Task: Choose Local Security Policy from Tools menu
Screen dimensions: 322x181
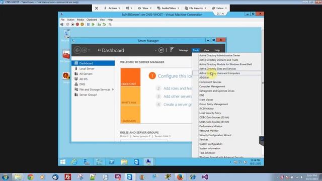Action: pyautogui.click(x=210, y=113)
